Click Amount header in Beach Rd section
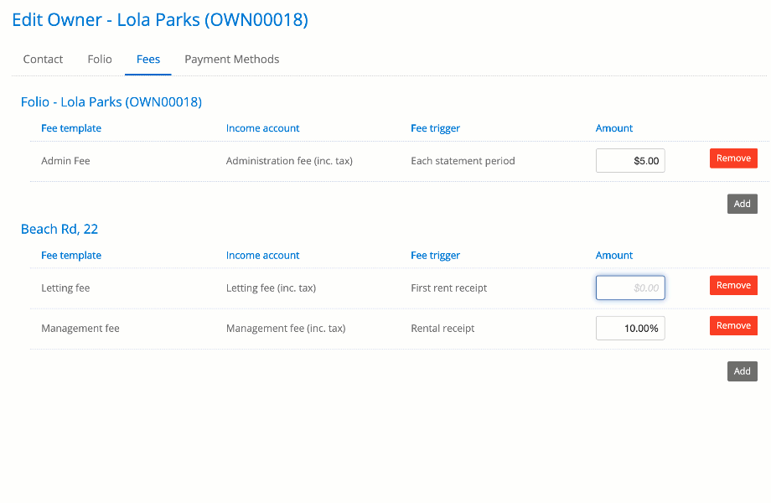The height and width of the screenshot is (503, 771). click(x=614, y=256)
